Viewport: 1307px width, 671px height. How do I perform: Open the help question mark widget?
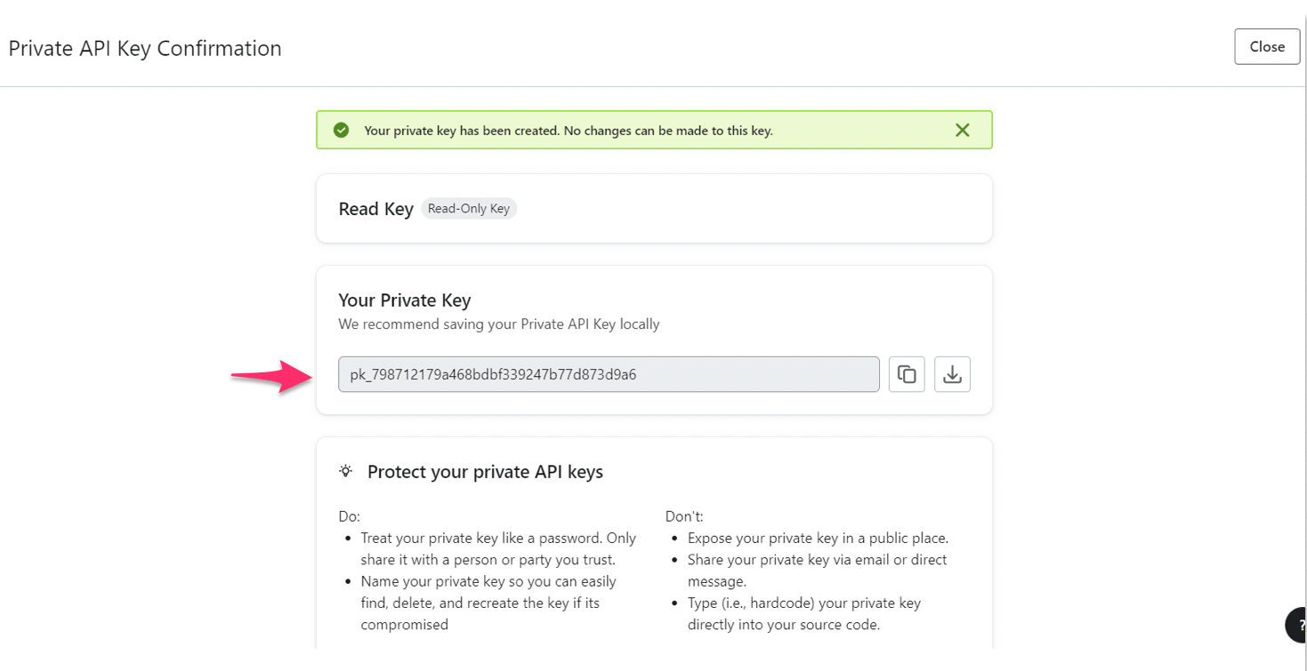(1297, 625)
